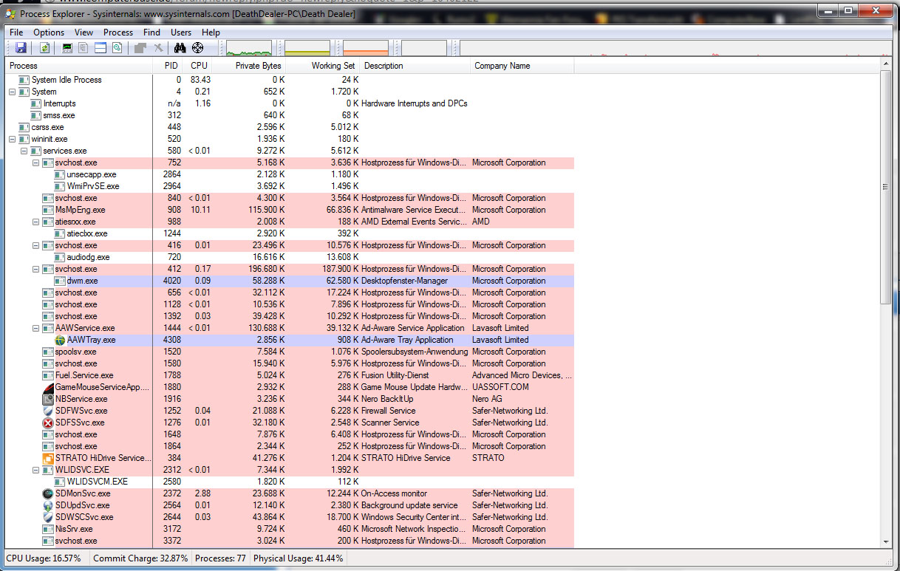Click the SDWSCSvc.exe process icon
Image resolution: width=900 pixels, height=571 pixels.
click(49, 517)
